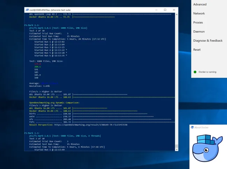Click the ext4 238.37 result row
Screen dimensions: 227x169
(x=91, y=117)
